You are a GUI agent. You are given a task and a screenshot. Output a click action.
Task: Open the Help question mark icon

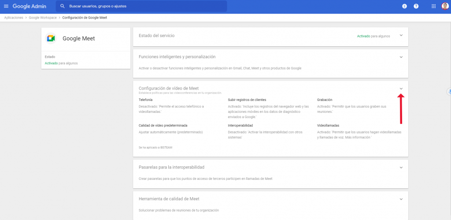(416, 6)
